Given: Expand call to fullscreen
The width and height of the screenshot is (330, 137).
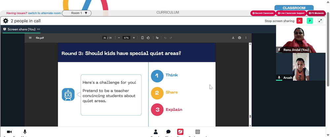Looking at the screenshot, I should 320,21.
